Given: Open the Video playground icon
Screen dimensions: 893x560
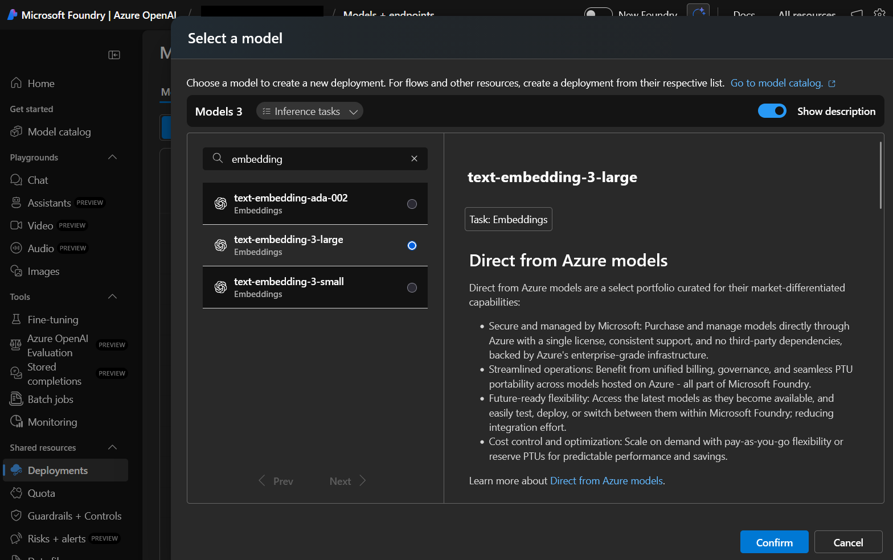Looking at the screenshot, I should (17, 225).
